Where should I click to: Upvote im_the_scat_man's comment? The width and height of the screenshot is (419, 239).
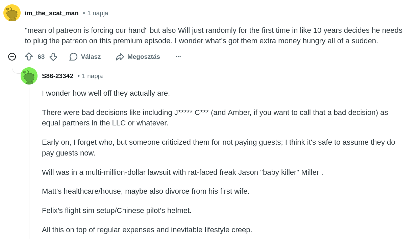[29, 57]
